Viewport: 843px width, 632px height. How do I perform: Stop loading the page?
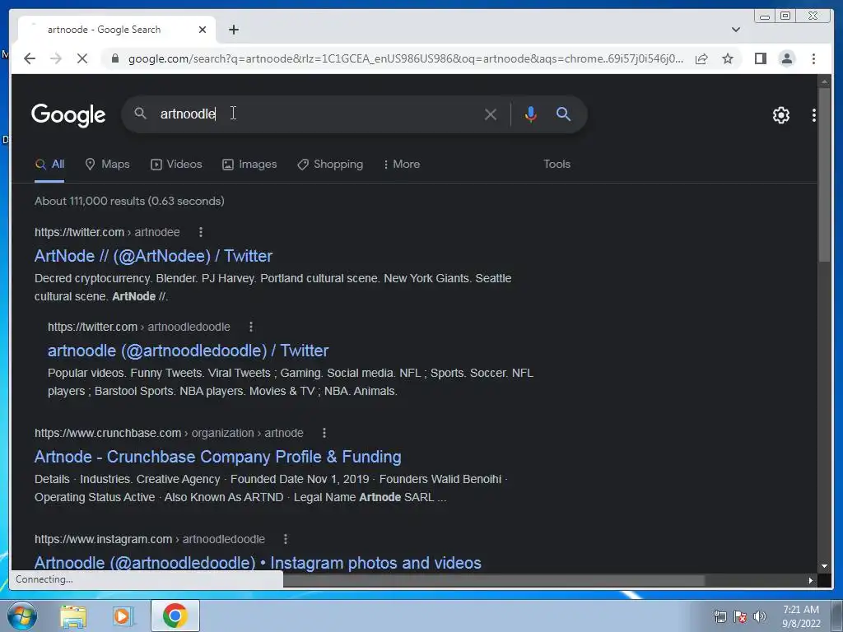(x=82, y=58)
